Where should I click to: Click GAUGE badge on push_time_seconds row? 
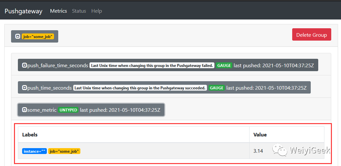(216, 88)
